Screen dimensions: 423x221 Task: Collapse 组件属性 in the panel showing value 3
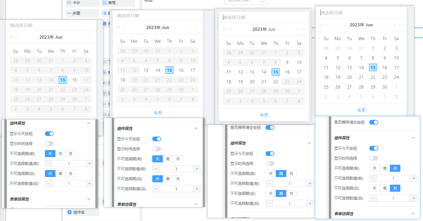coord(196,128)
